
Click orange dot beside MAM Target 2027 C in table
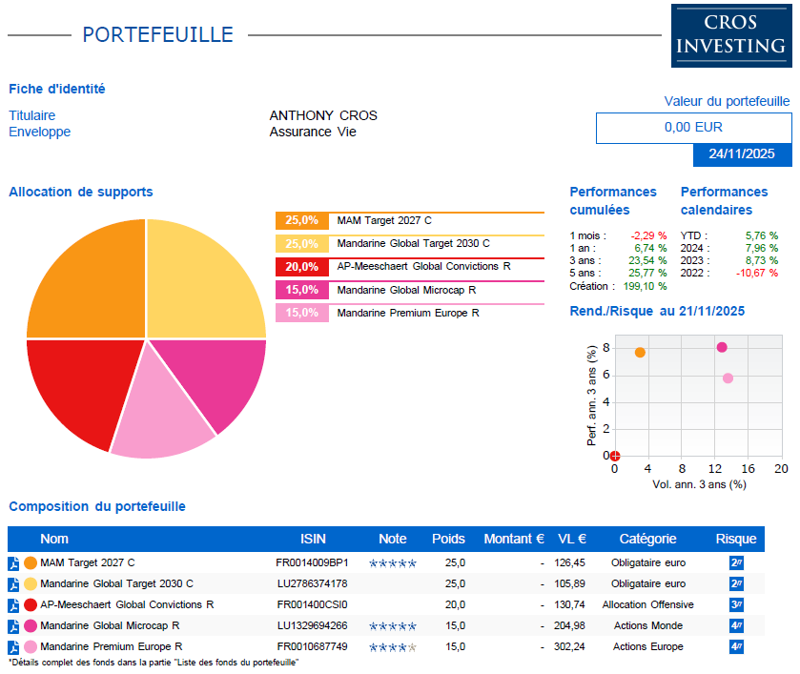pos(31,562)
